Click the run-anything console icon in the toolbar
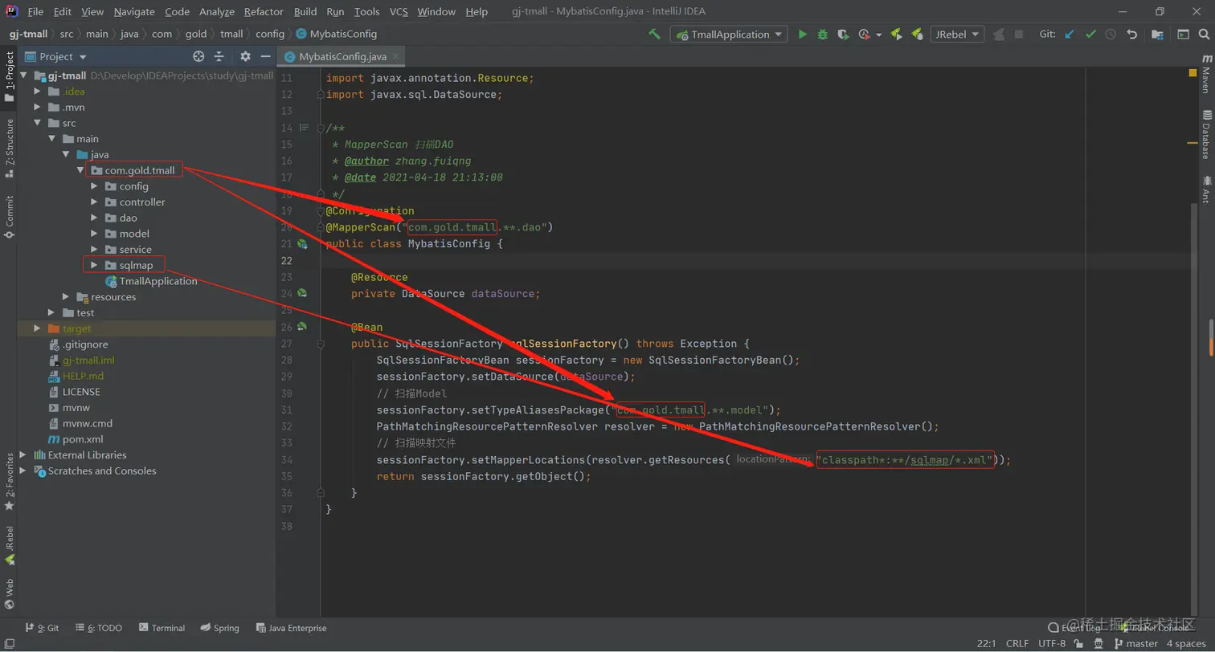The width and height of the screenshot is (1215, 652). click(1183, 35)
